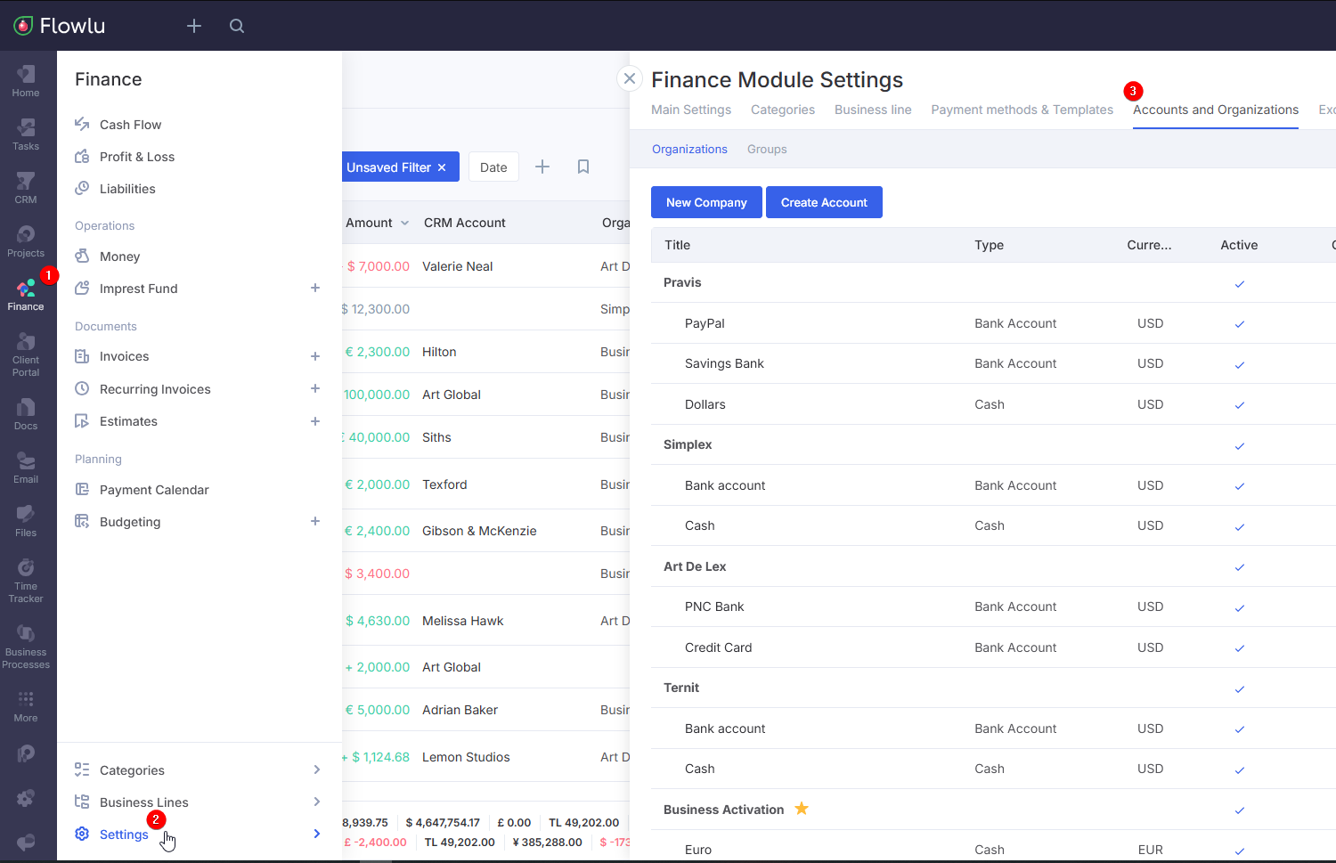Screen dimensions: 1336x863
Task: Click the Title column header
Action: click(x=677, y=245)
